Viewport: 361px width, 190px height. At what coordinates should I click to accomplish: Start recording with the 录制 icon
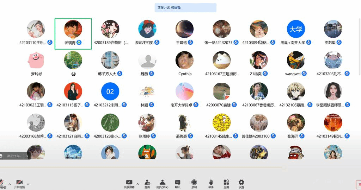194,183
